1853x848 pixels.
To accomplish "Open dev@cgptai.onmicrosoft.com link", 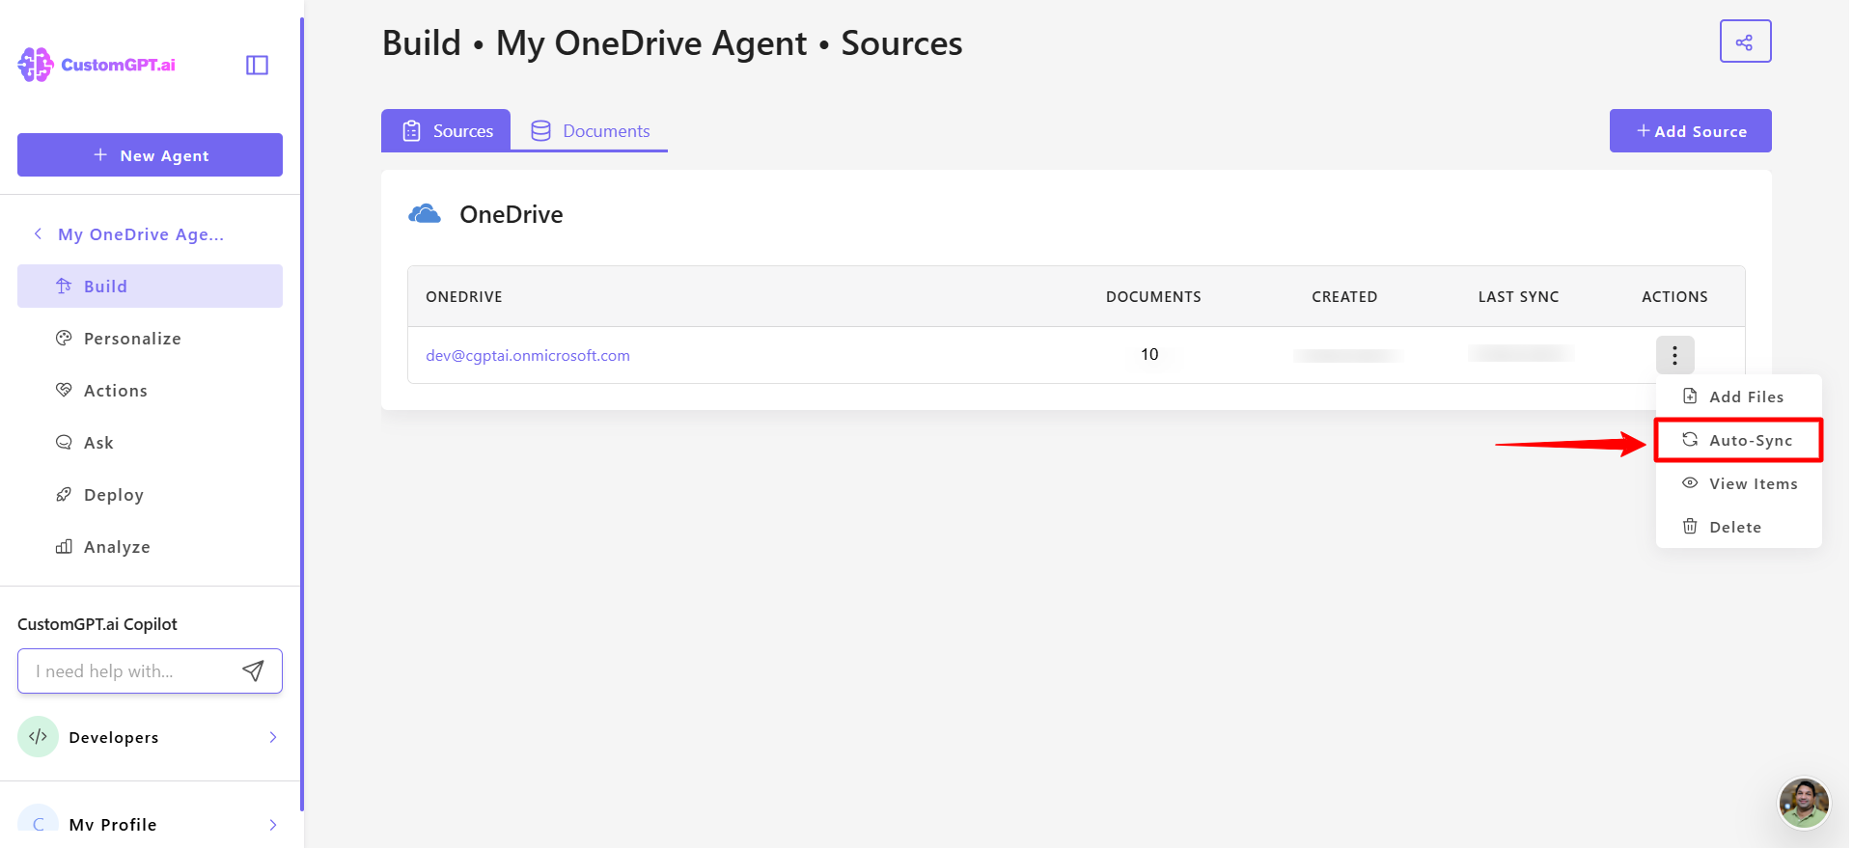I will point(528,355).
